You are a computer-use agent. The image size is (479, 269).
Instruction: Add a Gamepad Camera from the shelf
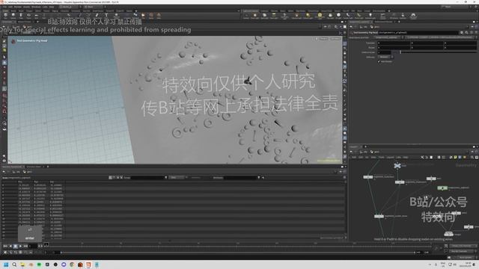coord(413,16)
